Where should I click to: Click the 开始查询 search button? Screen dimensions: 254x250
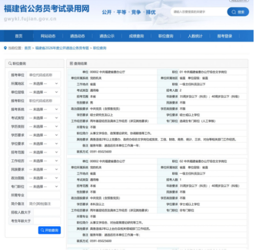click(50, 230)
